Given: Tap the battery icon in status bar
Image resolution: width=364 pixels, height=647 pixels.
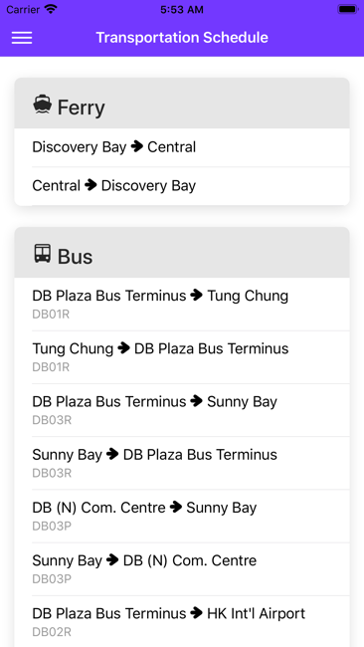Looking at the screenshot, I should click(x=347, y=9).
